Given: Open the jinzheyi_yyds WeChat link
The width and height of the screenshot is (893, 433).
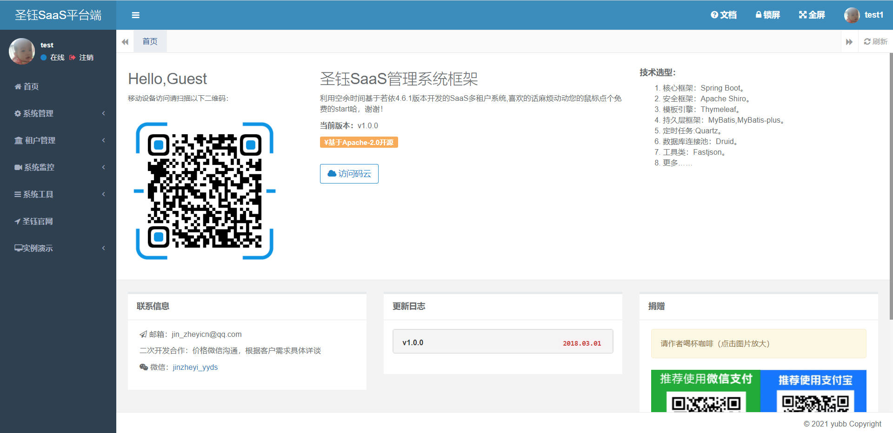Looking at the screenshot, I should coord(195,367).
